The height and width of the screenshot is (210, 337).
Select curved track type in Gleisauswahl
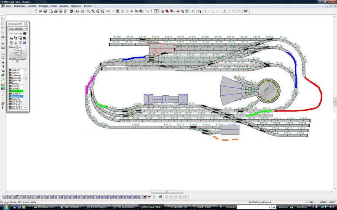click(x=16, y=34)
